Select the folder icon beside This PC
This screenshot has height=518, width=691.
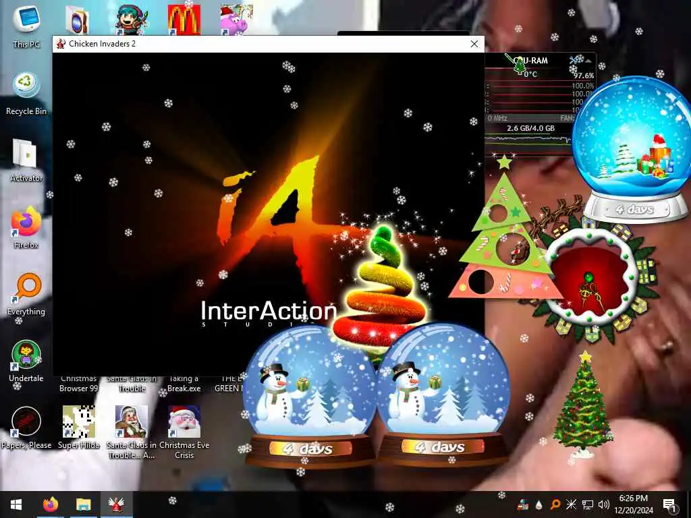coord(78,20)
